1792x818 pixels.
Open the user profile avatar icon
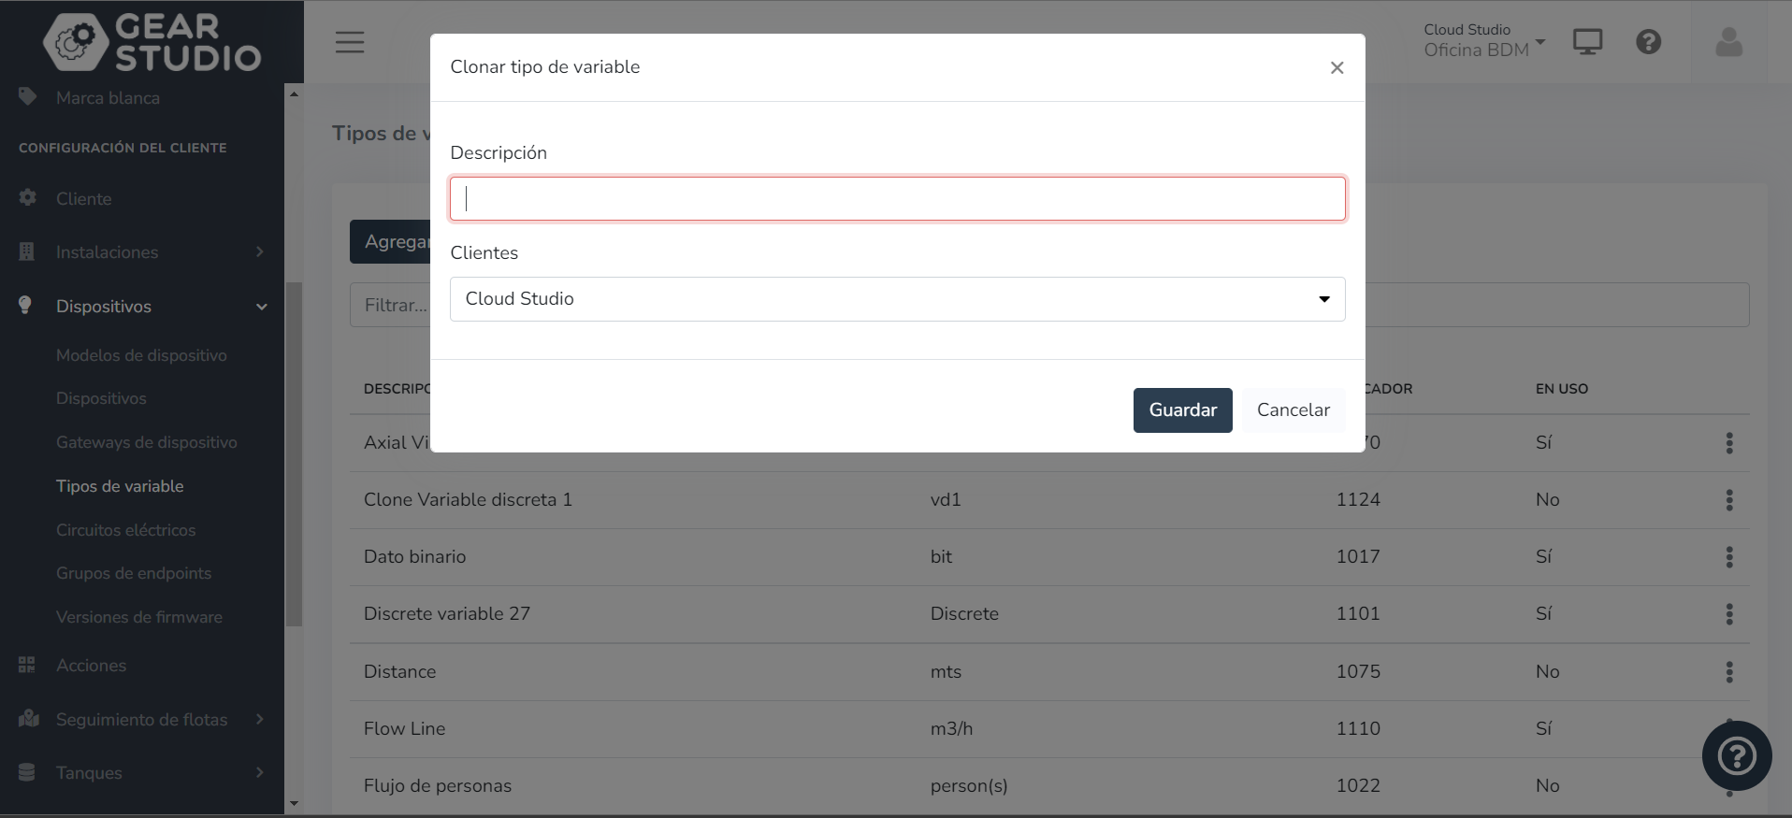1728,42
